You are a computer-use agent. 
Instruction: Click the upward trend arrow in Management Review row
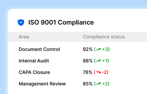[x=99, y=84]
